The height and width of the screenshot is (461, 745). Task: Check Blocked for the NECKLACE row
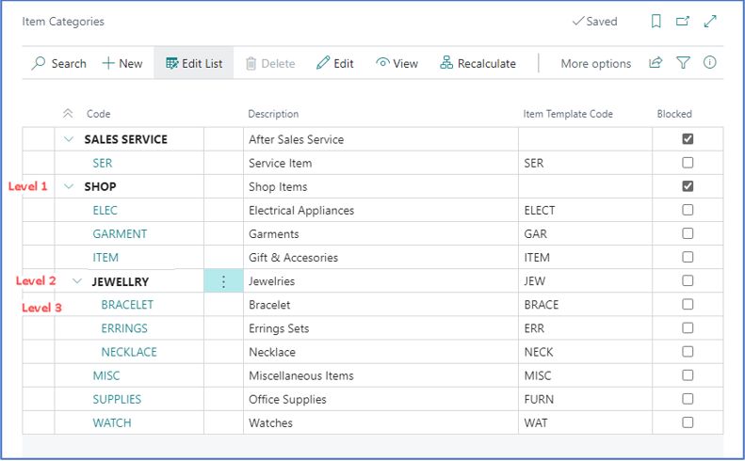[688, 352]
